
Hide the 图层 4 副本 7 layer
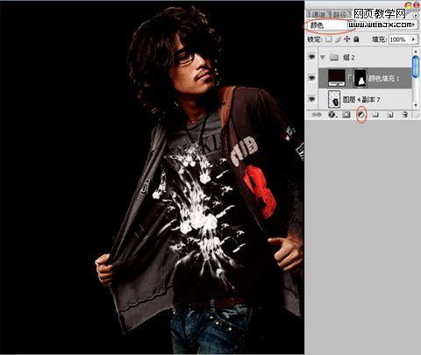[x=311, y=99]
